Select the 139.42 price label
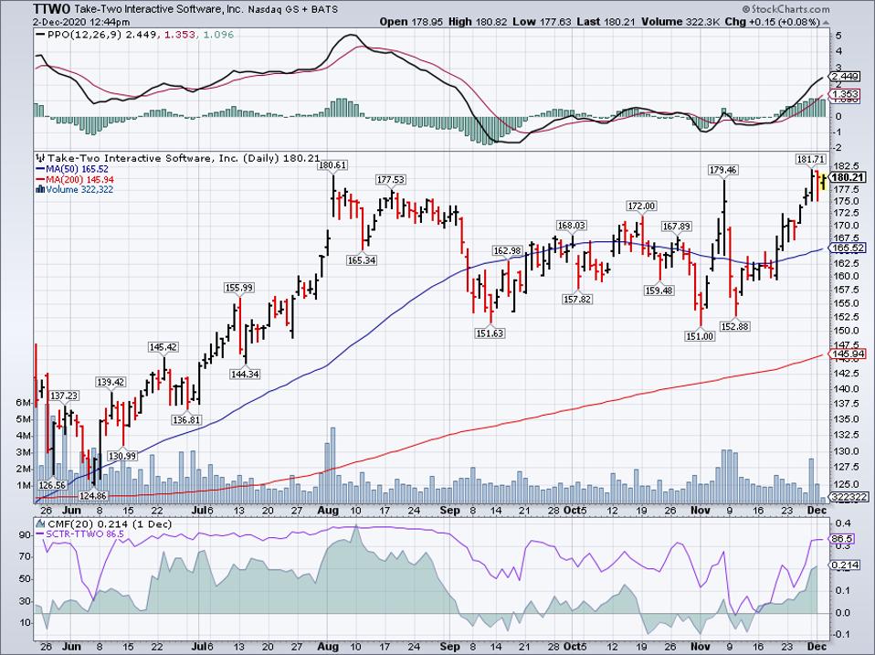875x655 pixels. [111, 382]
